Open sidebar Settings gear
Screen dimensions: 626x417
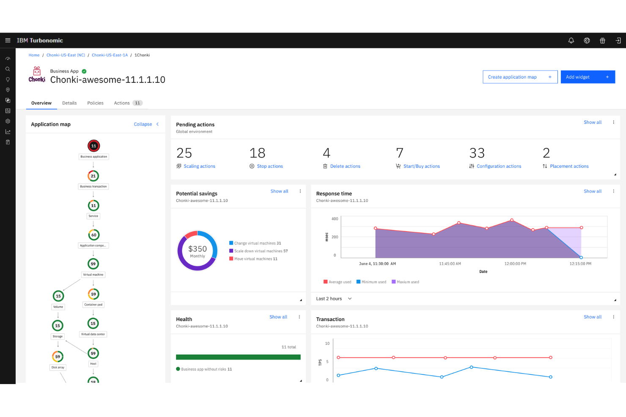(8, 121)
